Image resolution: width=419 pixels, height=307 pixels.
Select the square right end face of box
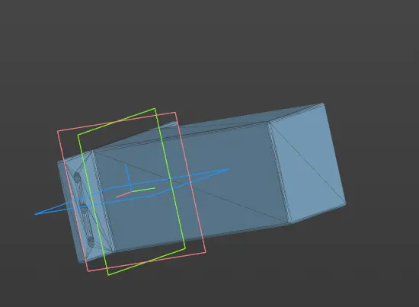tap(307, 163)
